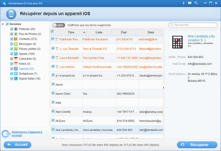Select the Signet Safari icon
The image size is (221, 151).
[x=16, y=79]
